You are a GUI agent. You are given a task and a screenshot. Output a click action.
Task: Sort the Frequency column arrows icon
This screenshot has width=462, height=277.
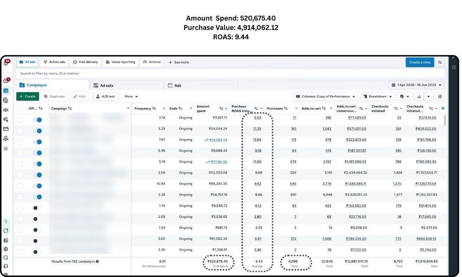tap(154, 108)
